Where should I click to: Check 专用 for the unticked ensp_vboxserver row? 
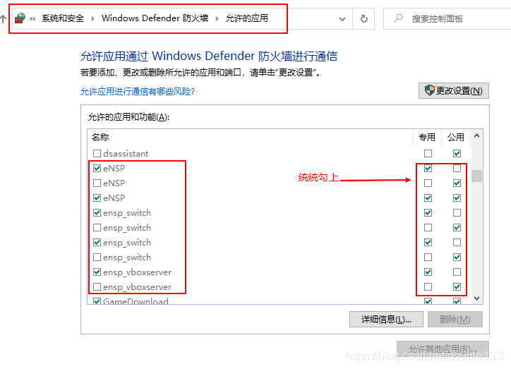428,287
